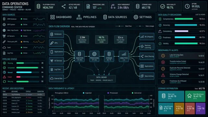This screenshot has width=208, height=117.
Task: Select the Data Warehouse storage tile
Action: click(195, 96)
